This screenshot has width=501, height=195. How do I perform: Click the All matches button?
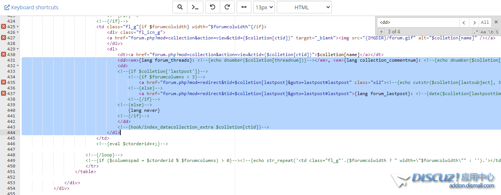485,23
